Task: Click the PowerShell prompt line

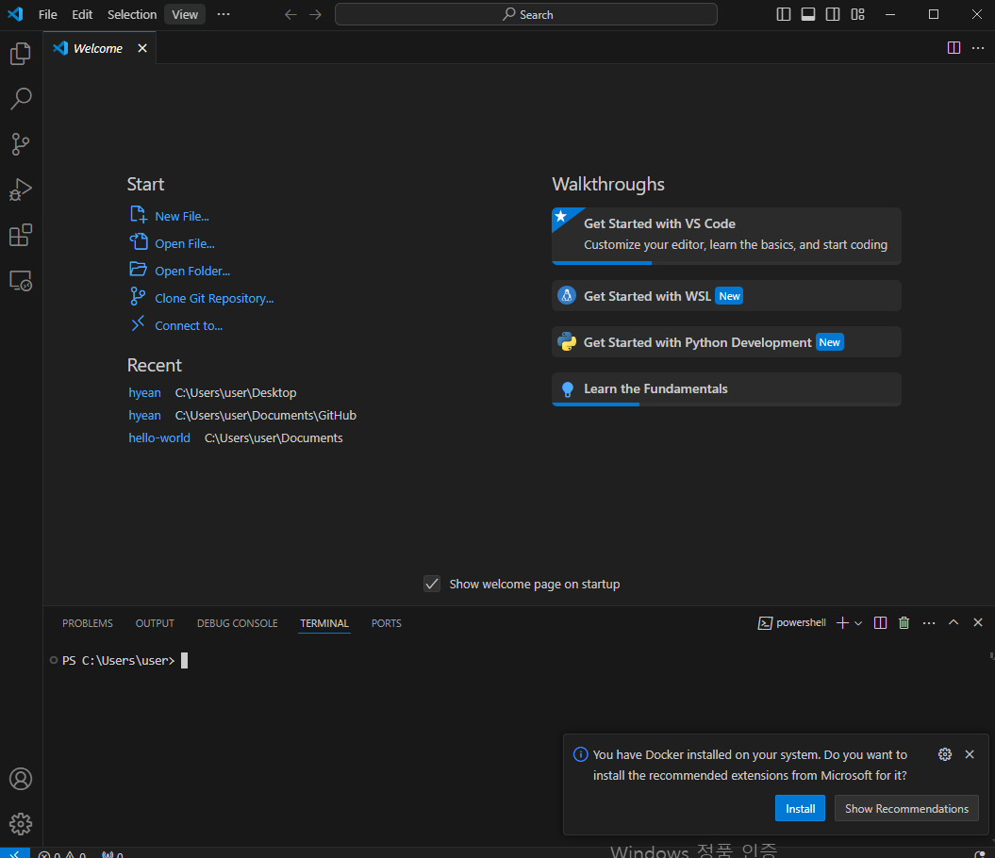Action: click(x=119, y=661)
